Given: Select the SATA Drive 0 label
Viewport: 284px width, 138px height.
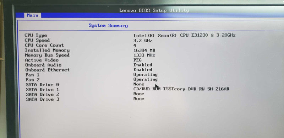Looking at the screenshot, I should pyautogui.click(x=42, y=85).
